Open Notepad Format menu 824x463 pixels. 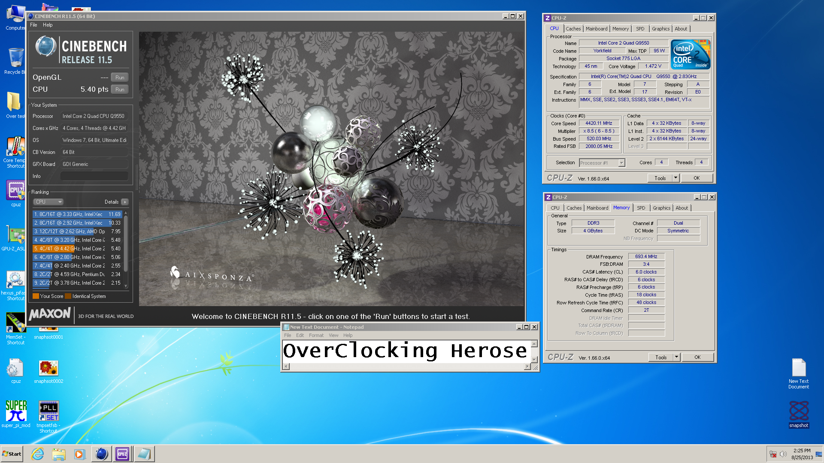pos(316,336)
